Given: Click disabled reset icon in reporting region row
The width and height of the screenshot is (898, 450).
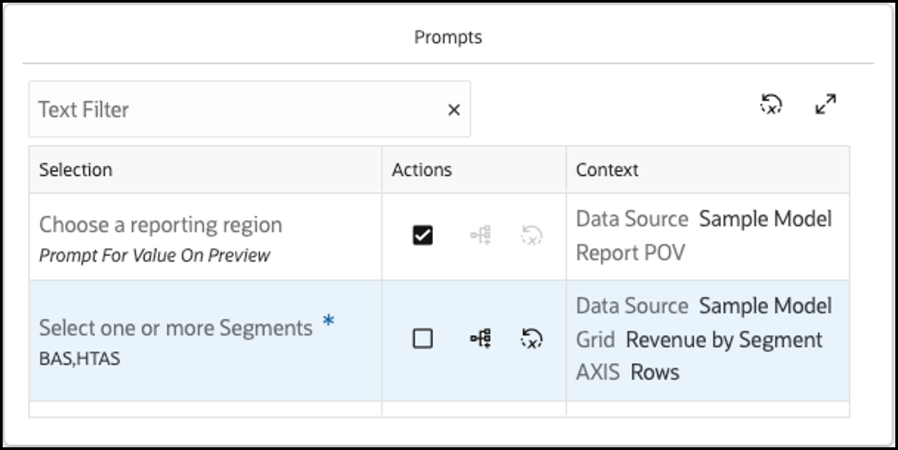Looking at the screenshot, I should 532,235.
